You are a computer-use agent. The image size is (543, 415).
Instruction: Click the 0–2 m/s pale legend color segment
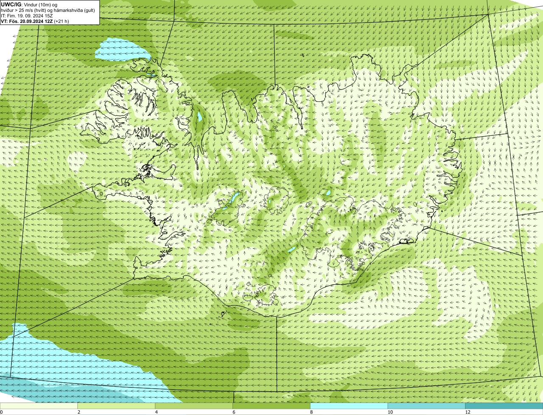coord(39,406)
